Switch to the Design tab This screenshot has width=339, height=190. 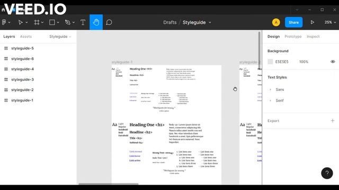[273, 36]
